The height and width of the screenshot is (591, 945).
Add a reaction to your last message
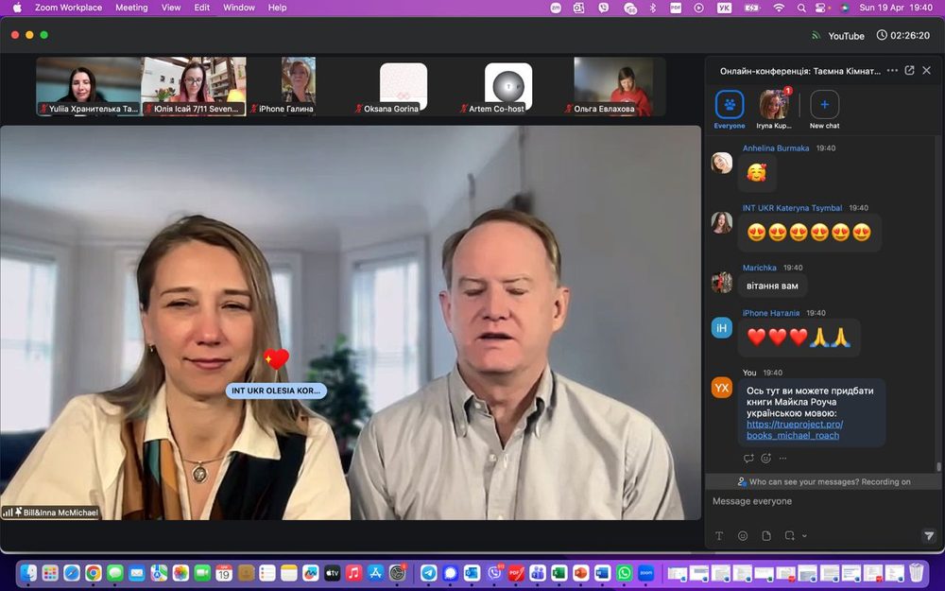(766, 459)
